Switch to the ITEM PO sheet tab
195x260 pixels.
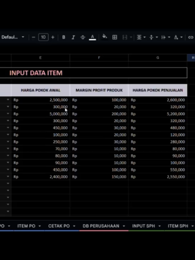point(26,226)
